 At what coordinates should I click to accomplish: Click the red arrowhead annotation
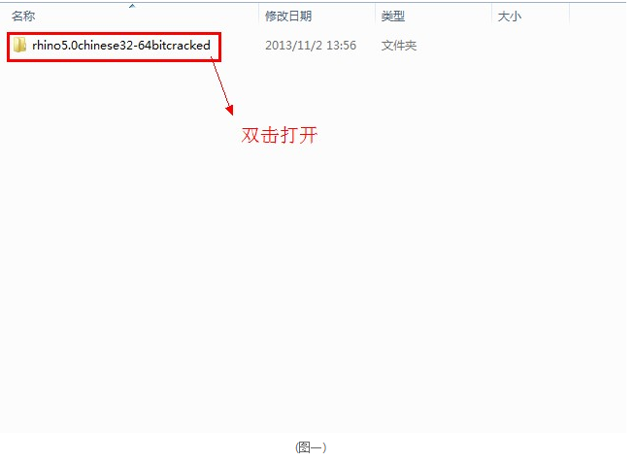230,111
